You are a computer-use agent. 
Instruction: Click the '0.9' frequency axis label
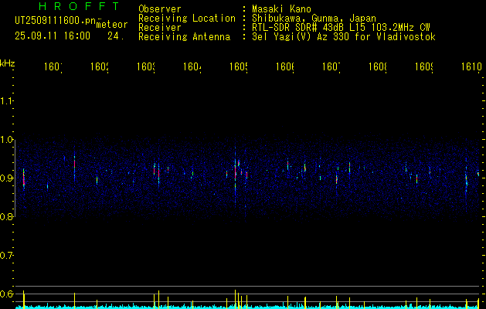(6, 178)
